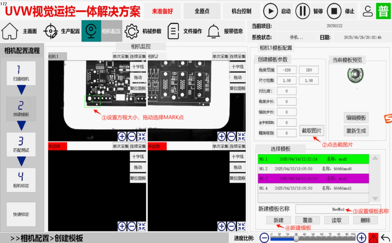
Task: Click step 1 扫描相机
Action: coord(21,73)
